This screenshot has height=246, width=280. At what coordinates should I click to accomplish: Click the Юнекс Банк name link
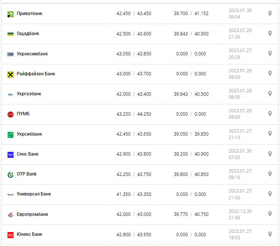coord(29,234)
